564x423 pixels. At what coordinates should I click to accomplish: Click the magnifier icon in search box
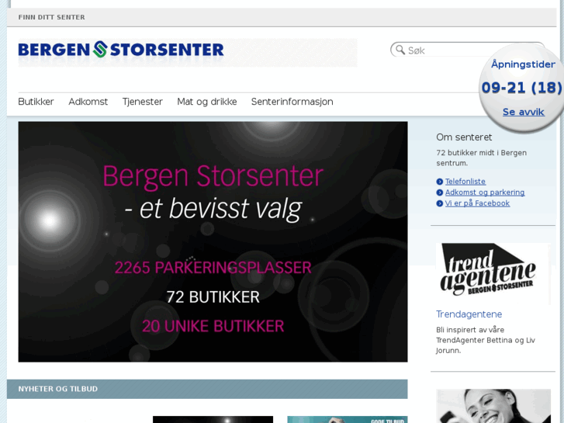click(x=400, y=50)
